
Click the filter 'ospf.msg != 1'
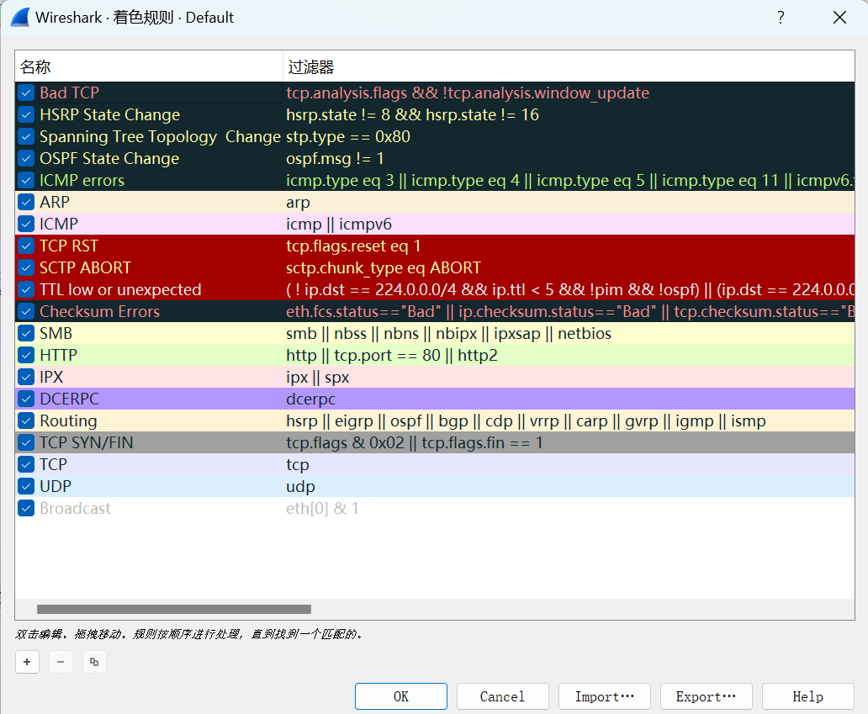pyautogui.click(x=335, y=159)
